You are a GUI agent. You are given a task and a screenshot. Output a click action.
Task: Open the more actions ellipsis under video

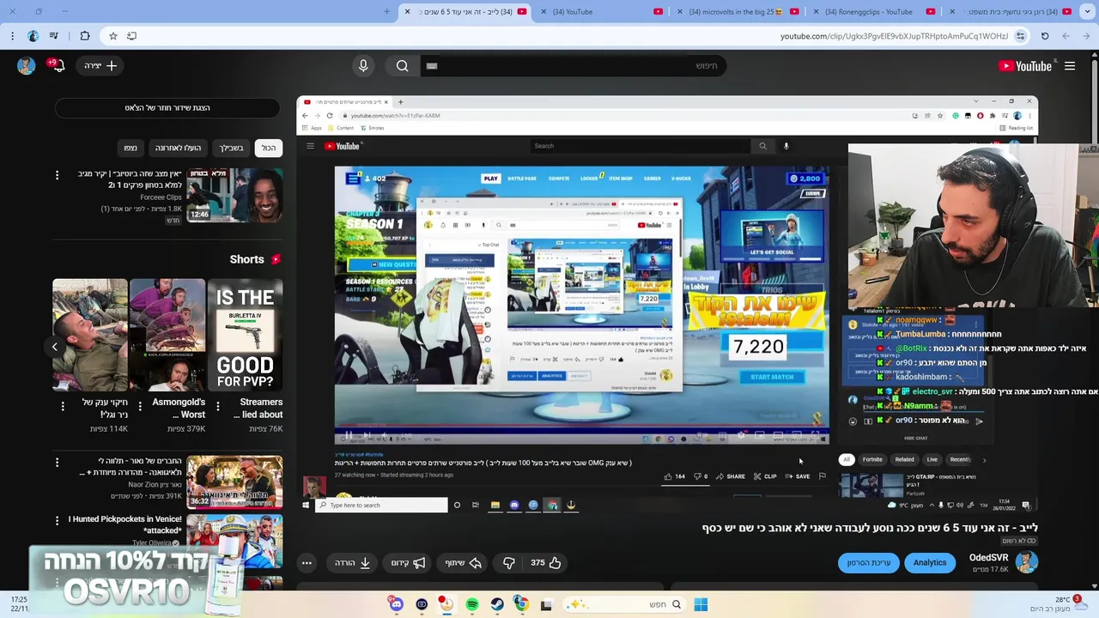307,563
